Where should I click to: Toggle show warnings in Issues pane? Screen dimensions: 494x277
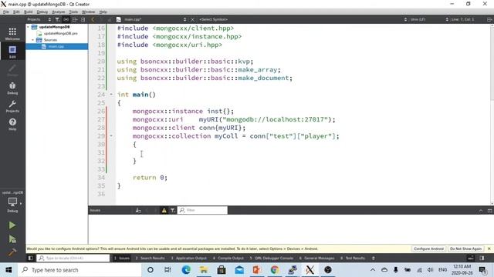(164, 210)
